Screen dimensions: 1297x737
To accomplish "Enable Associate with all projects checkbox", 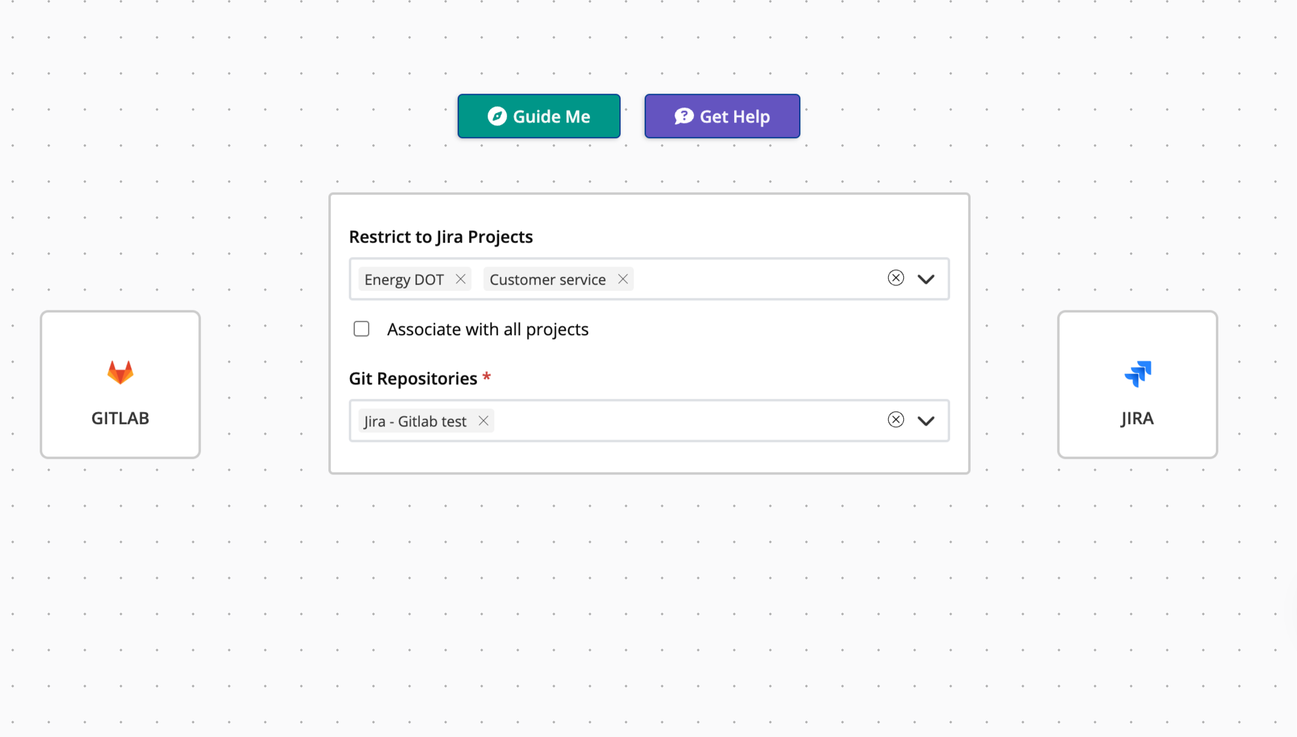I will point(361,329).
